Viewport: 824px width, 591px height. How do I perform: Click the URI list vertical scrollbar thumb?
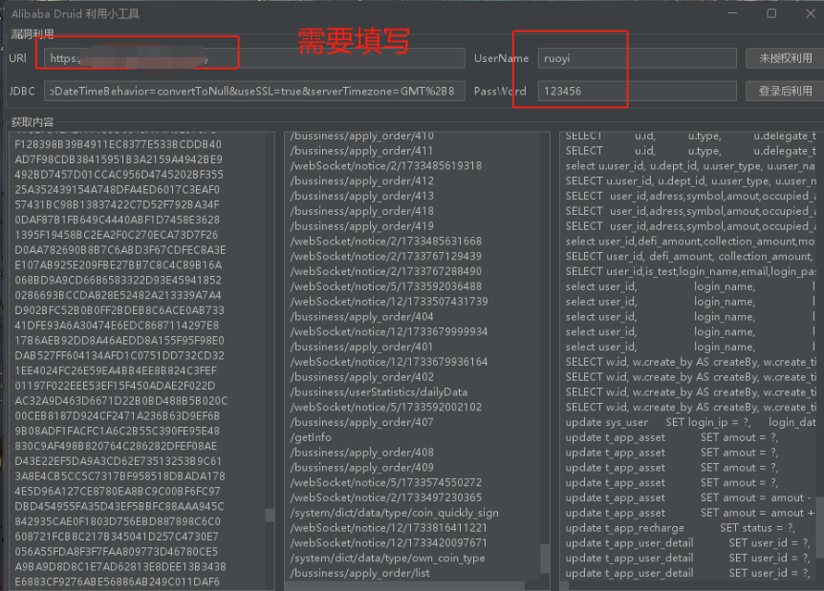click(546, 557)
